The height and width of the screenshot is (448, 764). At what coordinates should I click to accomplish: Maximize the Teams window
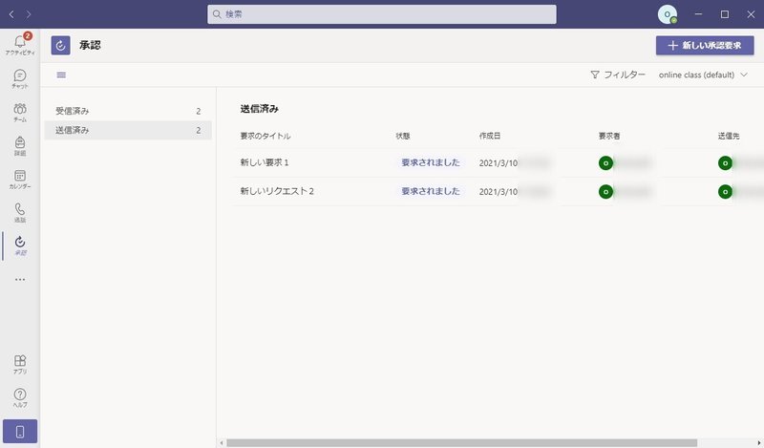[x=725, y=14]
